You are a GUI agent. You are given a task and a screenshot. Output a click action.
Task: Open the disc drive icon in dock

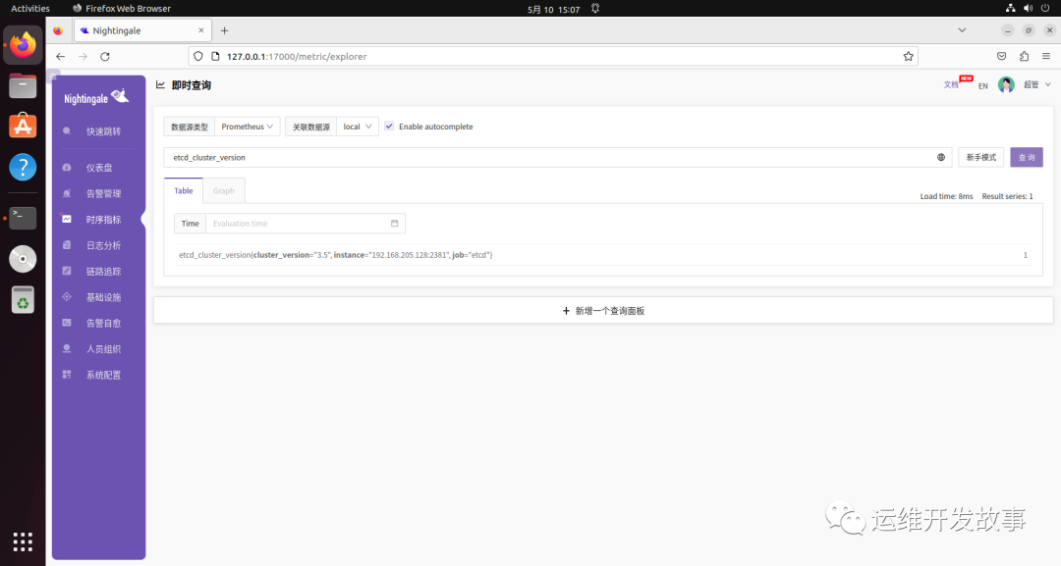[x=23, y=259]
